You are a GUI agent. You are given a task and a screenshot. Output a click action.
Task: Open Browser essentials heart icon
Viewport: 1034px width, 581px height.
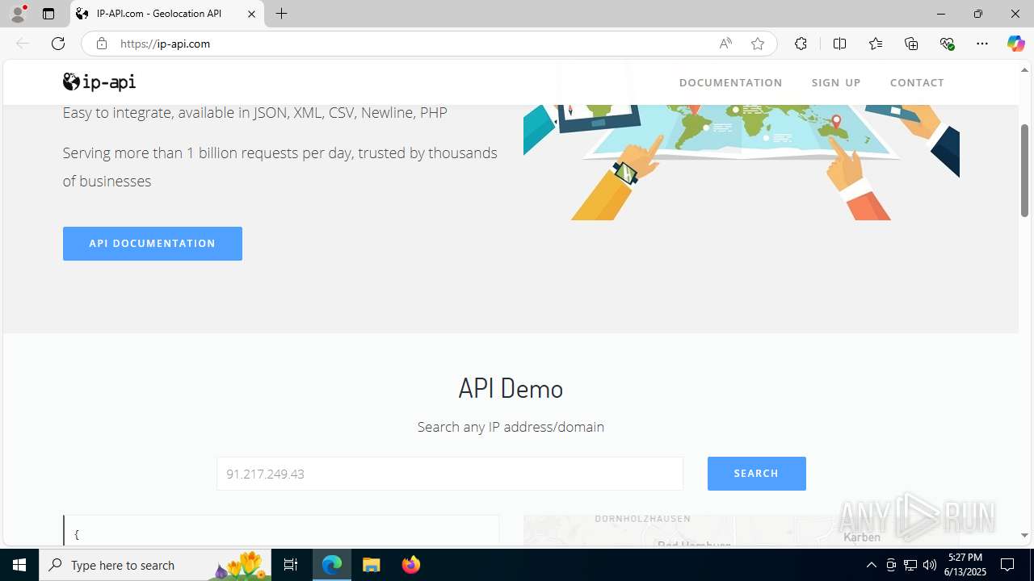[x=947, y=44]
